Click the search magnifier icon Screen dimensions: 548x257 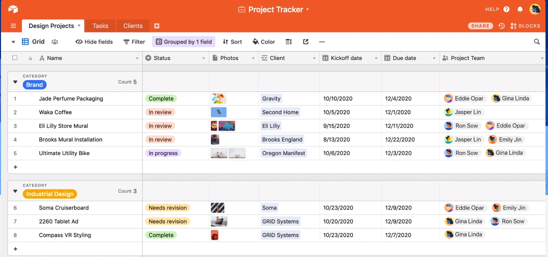[537, 42]
